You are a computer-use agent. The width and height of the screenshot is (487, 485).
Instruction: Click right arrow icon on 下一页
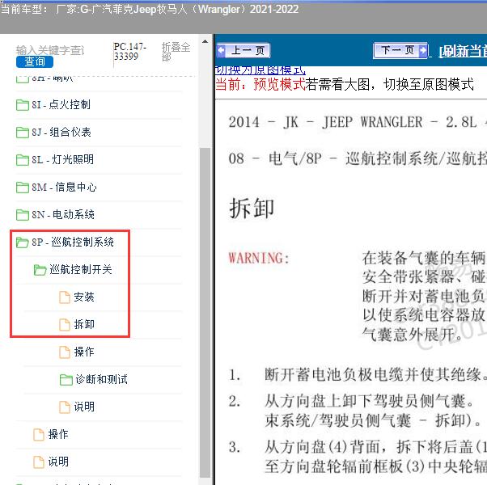point(423,50)
